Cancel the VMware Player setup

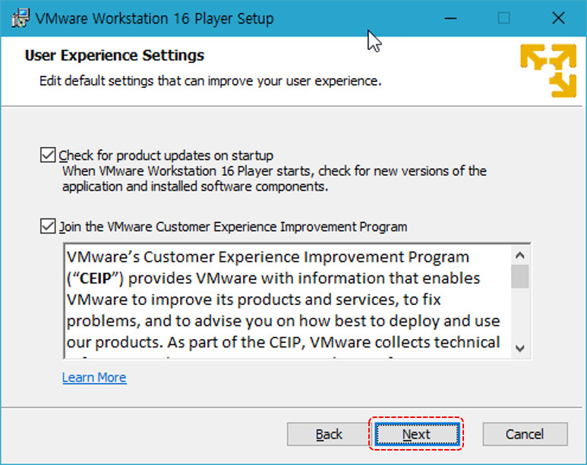click(525, 435)
